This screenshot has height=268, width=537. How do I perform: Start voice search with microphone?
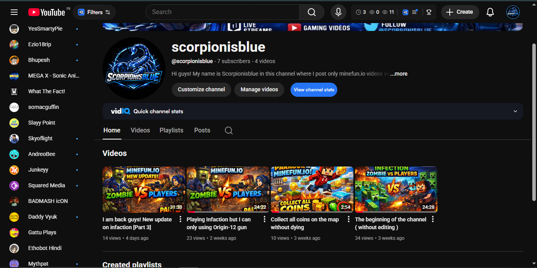(x=338, y=12)
